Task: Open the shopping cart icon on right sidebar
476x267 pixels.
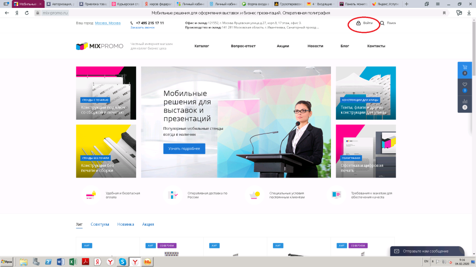Action: [464, 69]
